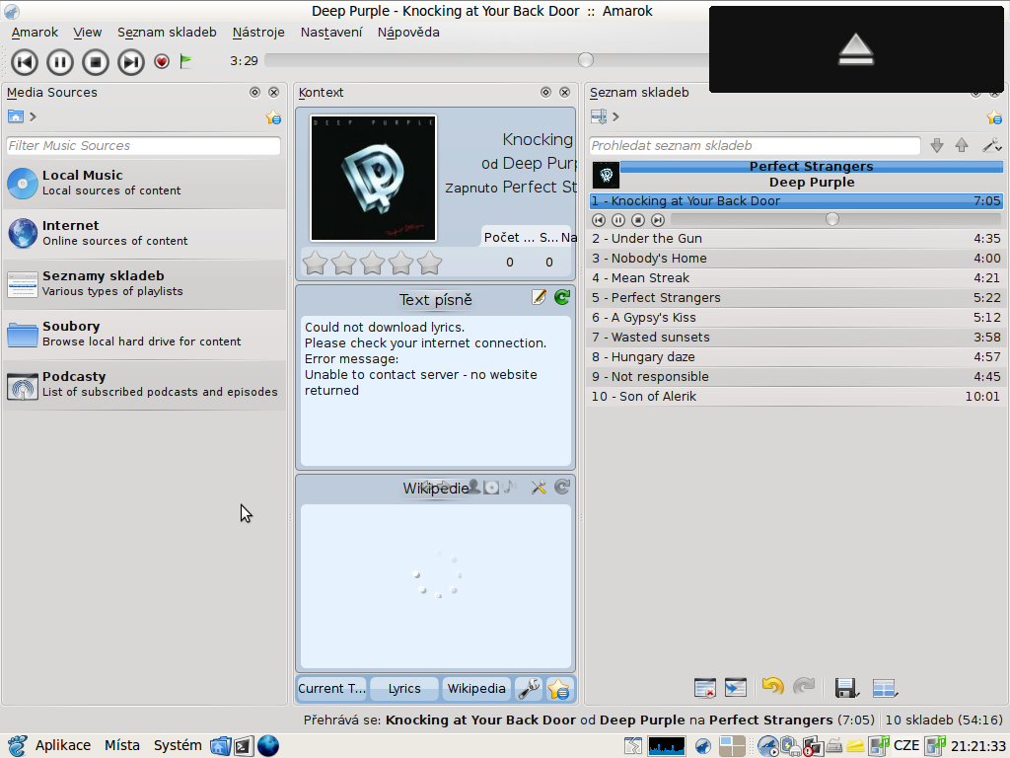Image resolution: width=1010 pixels, height=758 pixels.
Task: Float the Kontext dock panel
Action: point(545,92)
